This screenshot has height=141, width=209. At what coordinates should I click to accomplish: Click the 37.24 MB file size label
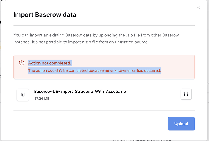(42, 99)
